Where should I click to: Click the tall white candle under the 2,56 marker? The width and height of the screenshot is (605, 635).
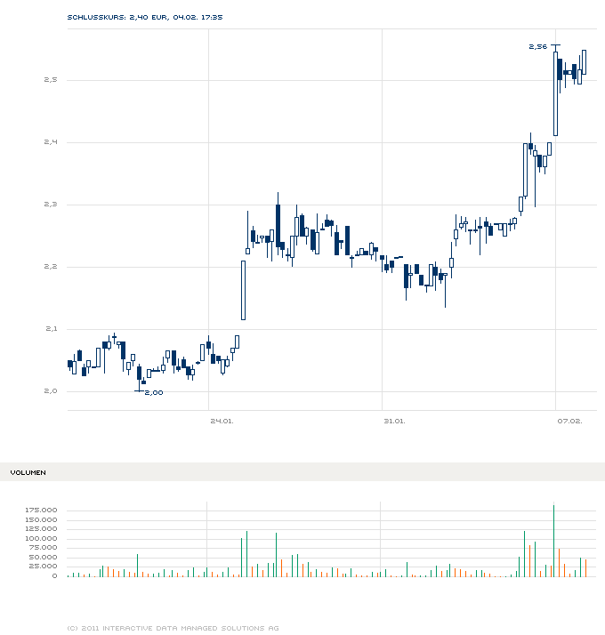pyautogui.click(x=555, y=93)
